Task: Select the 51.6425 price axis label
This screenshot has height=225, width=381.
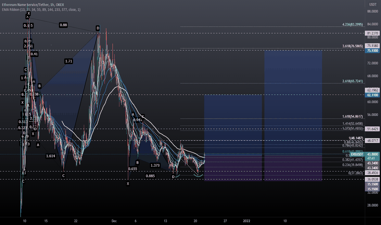Action: tap(372, 129)
